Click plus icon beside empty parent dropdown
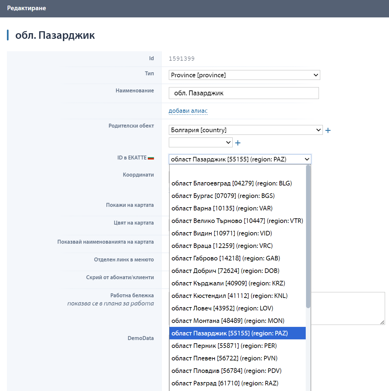 pos(238,143)
